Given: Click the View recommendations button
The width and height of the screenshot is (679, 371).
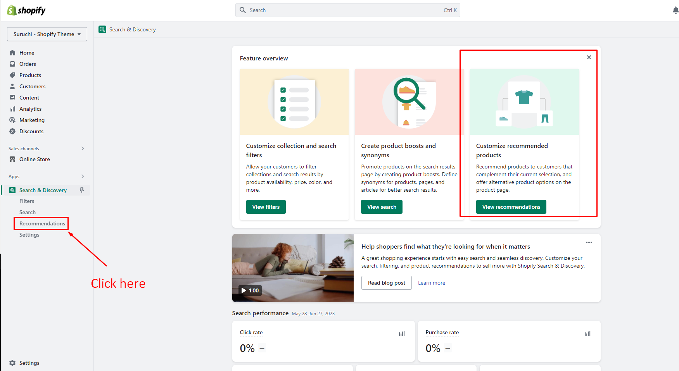Looking at the screenshot, I should (511, 207).
